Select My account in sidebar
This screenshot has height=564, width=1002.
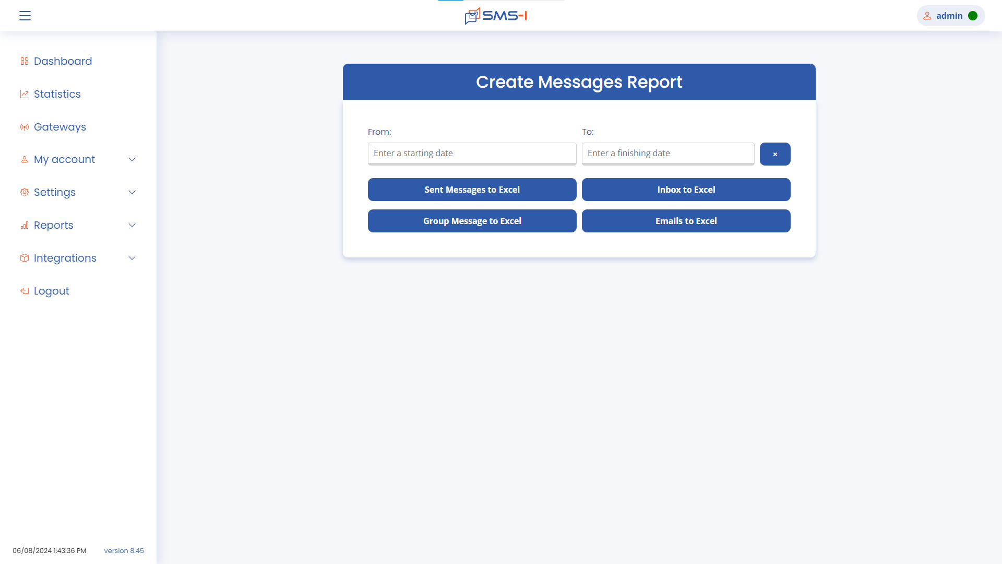coord(64,159)
